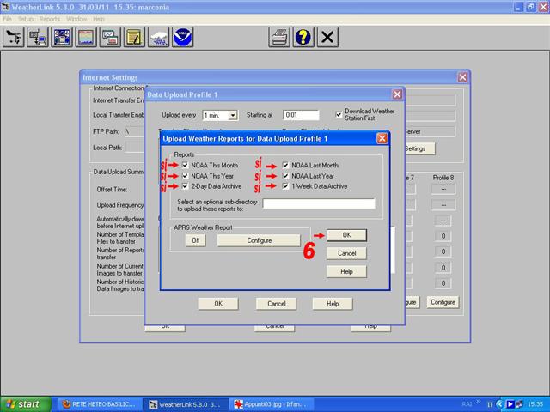Viewport: 550px width, 412px height.
Task: Click Configure button under Profile 8
Action: [443, 302]
